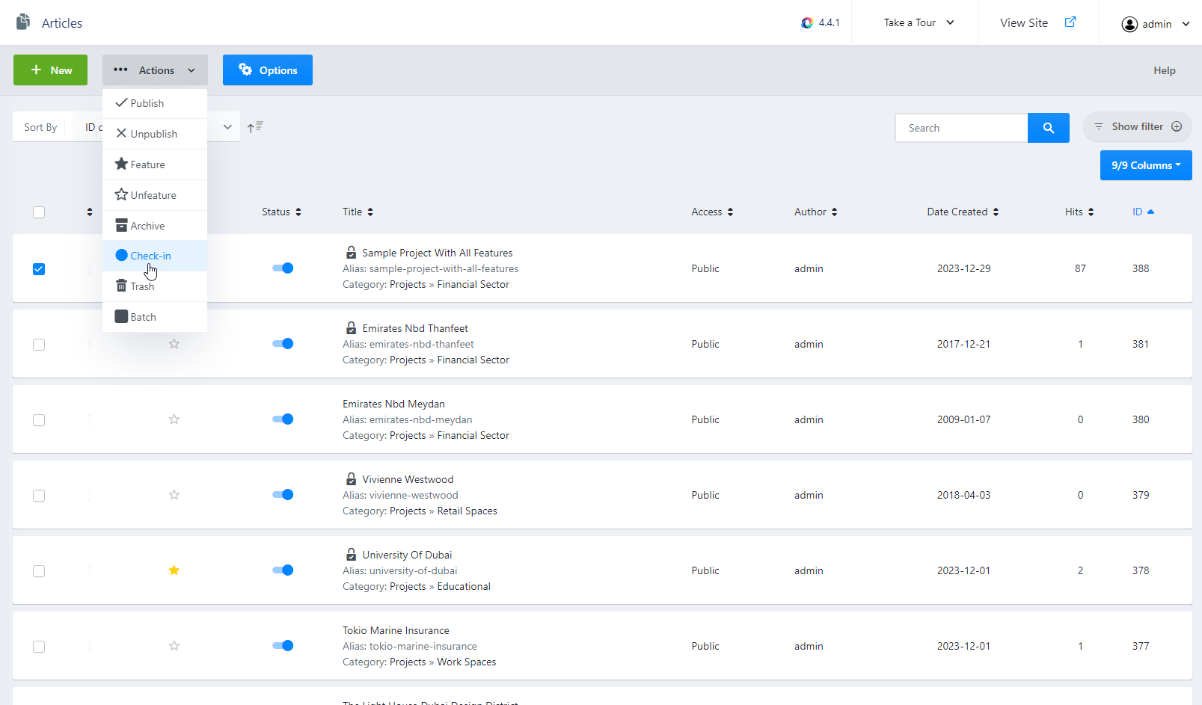Choose Unpublish from the Actions menu
Viewport: 1202px width, 705px height.
point(155,134)
